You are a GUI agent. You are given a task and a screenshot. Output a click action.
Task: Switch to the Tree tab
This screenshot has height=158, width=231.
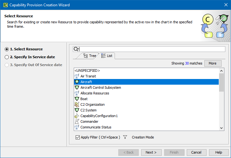click(x=89, y=56)
